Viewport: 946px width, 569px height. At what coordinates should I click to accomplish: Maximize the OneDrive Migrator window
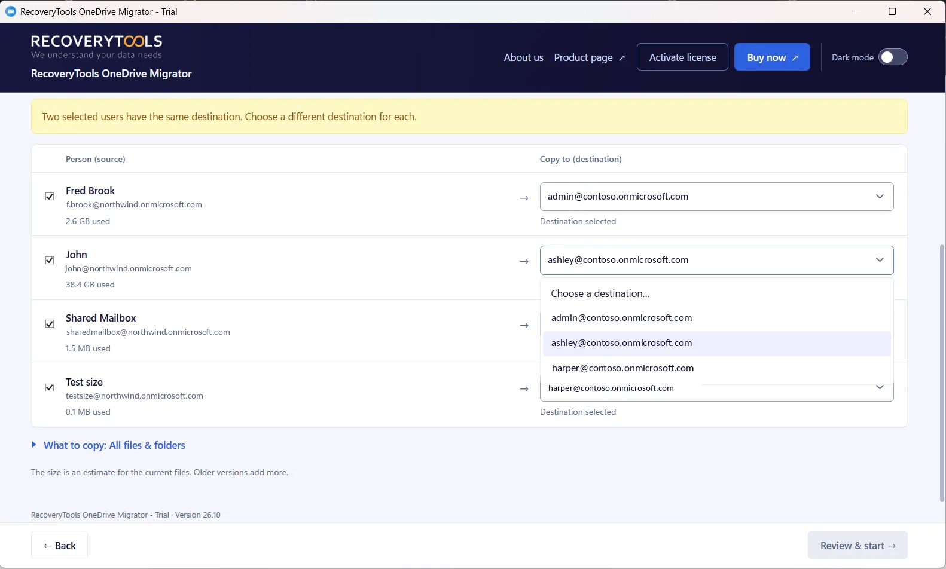[x=892, y=11]
